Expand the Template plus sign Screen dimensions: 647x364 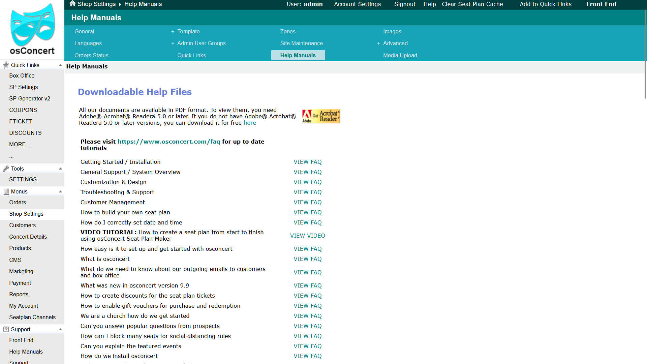tap(173, 31)
